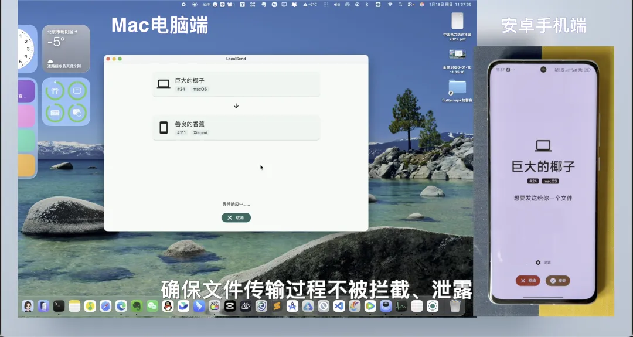The image size is (633, 337).
Task: Click the #111 tag in LocalSend window
Action: coord(181,132)
